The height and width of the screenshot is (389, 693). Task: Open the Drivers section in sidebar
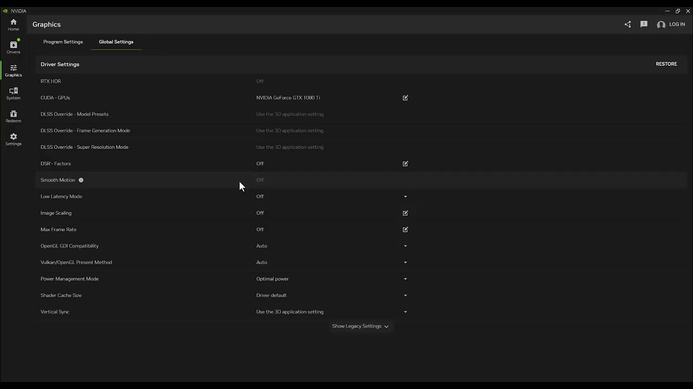coord(14,48)
